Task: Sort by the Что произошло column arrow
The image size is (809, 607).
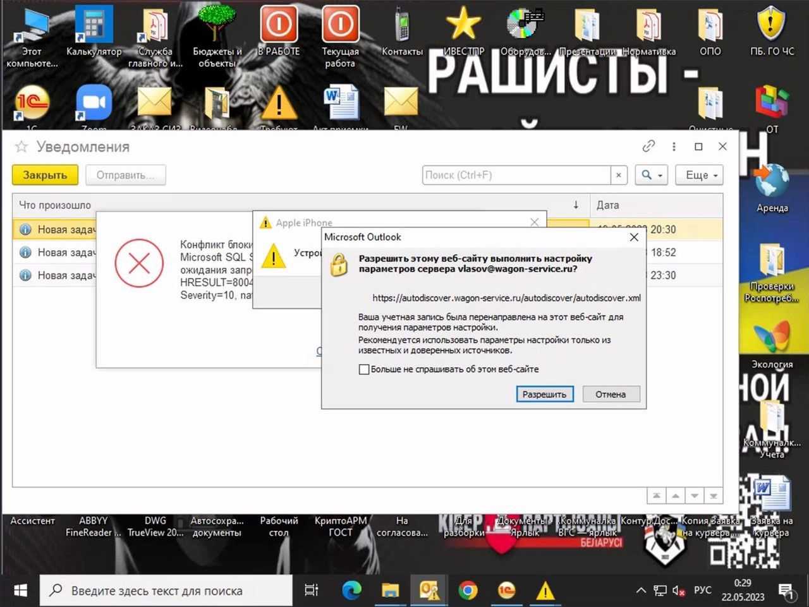Action: pyautogui.click(x=576, y=205)
